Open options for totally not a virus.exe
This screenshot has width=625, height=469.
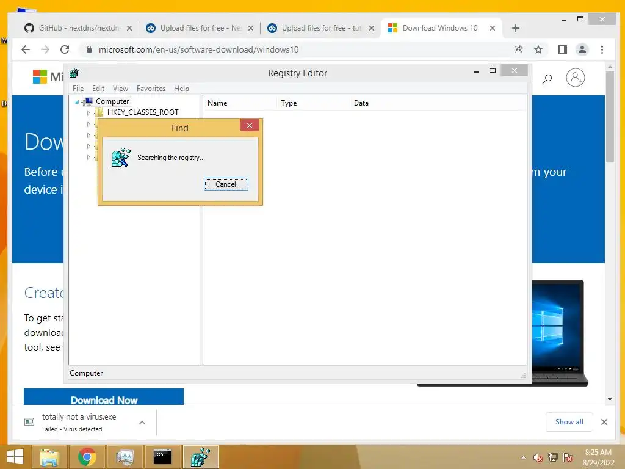pyautogui.click(x=142, y=423)
